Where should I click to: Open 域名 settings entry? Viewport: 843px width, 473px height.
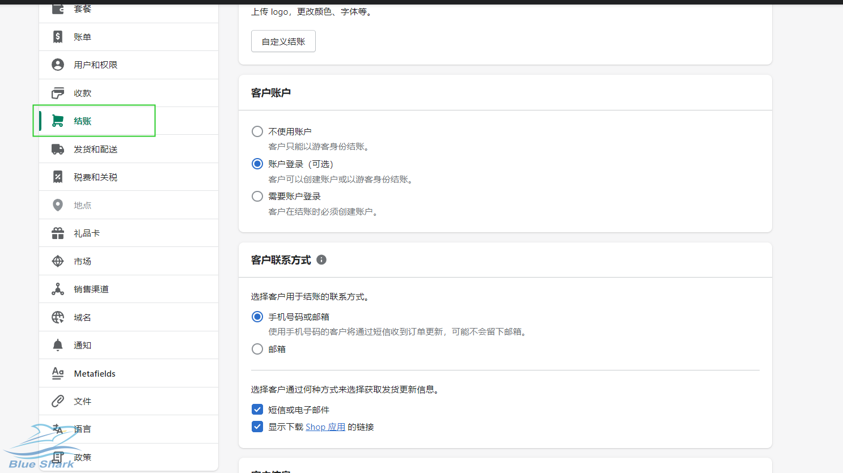129,317
